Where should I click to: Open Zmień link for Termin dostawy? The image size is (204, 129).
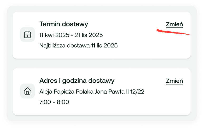174,24
